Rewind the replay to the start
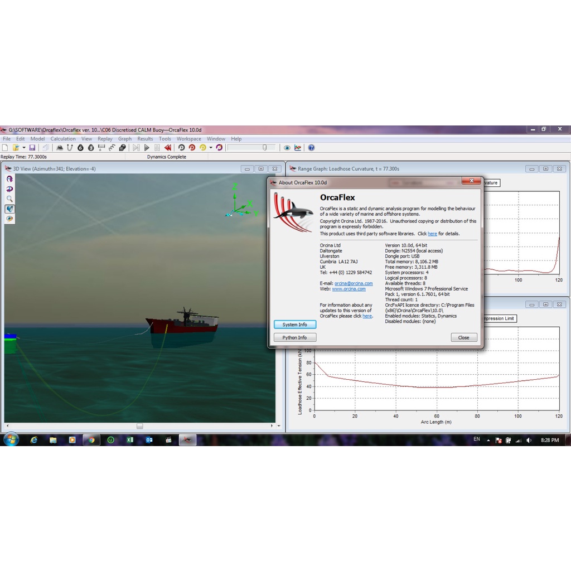This screenshot has height=571, width=571. pos(167,148)
